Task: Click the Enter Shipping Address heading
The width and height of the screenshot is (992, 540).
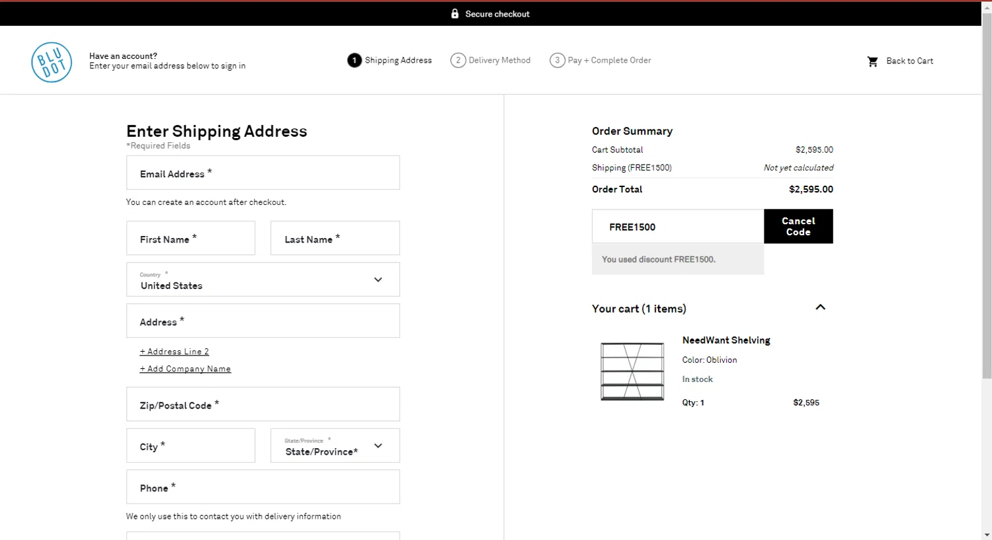Action: [217, 131]
